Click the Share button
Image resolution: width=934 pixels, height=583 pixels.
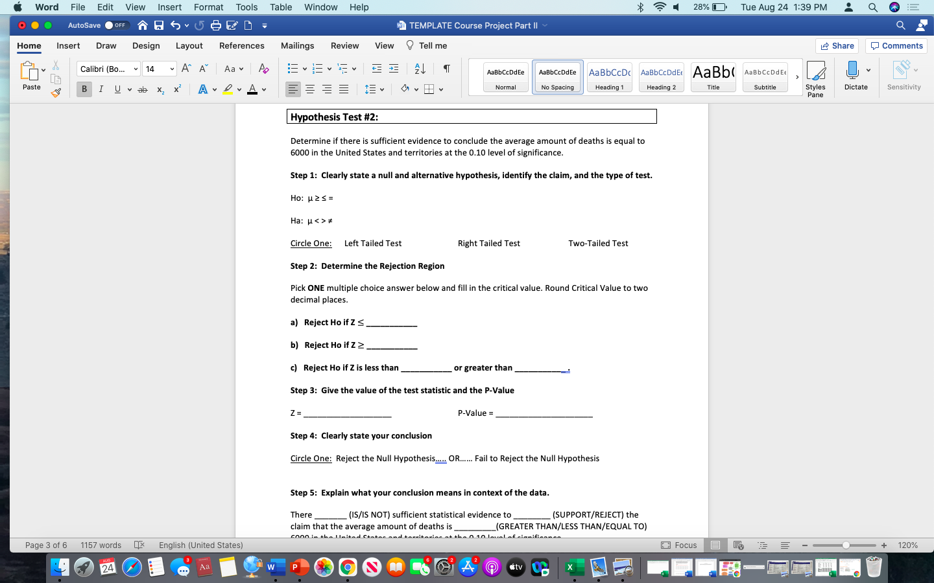(837, 45)
